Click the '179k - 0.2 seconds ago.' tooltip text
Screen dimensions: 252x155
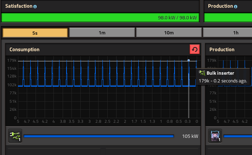(223, 81)
